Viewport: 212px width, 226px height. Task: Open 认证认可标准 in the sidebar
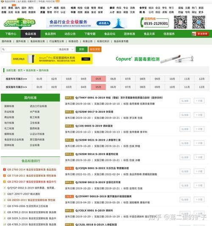(37, 134)
